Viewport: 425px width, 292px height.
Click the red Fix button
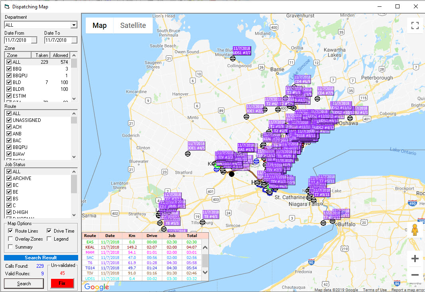click(x=62, y=283)
